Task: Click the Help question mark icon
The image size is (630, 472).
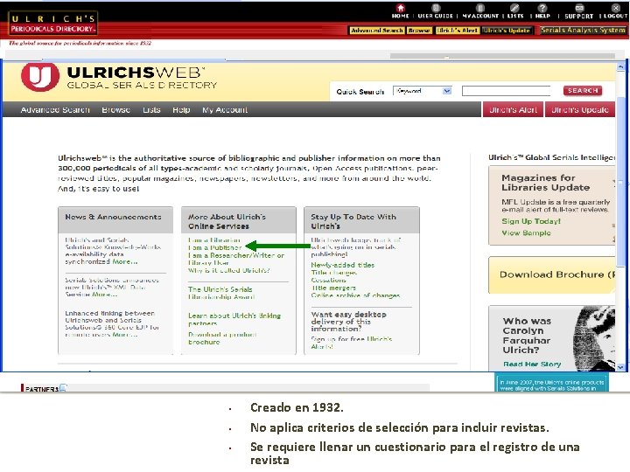Action: [542, 8]
